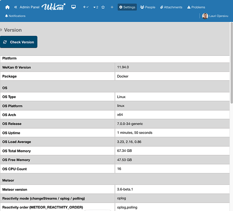Open the Settings tab
This screenshot has width=233, height=211.
[127, 7]
